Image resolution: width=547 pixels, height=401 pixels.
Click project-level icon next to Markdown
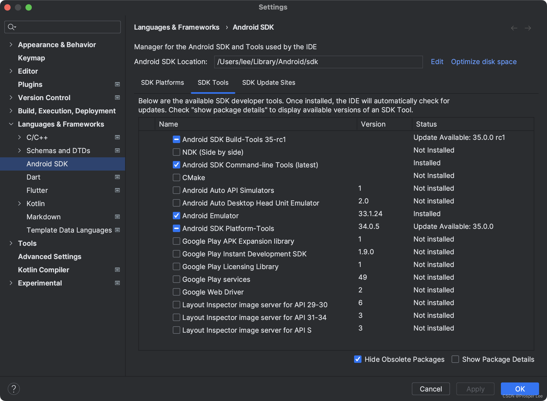[x=117, y=217]
